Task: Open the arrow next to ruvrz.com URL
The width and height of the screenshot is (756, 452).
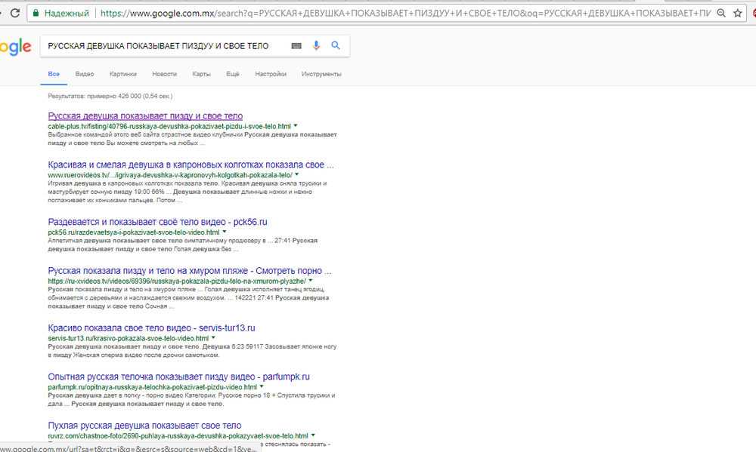Action: coord(312,435)
